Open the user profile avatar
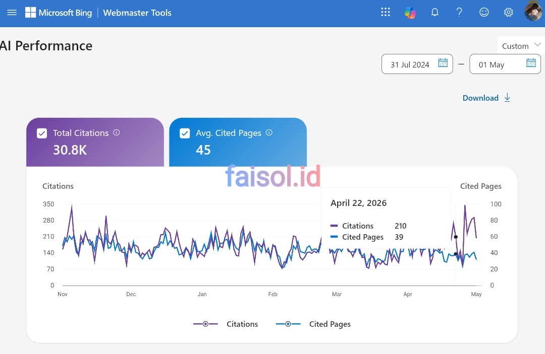 coord(533,12)
